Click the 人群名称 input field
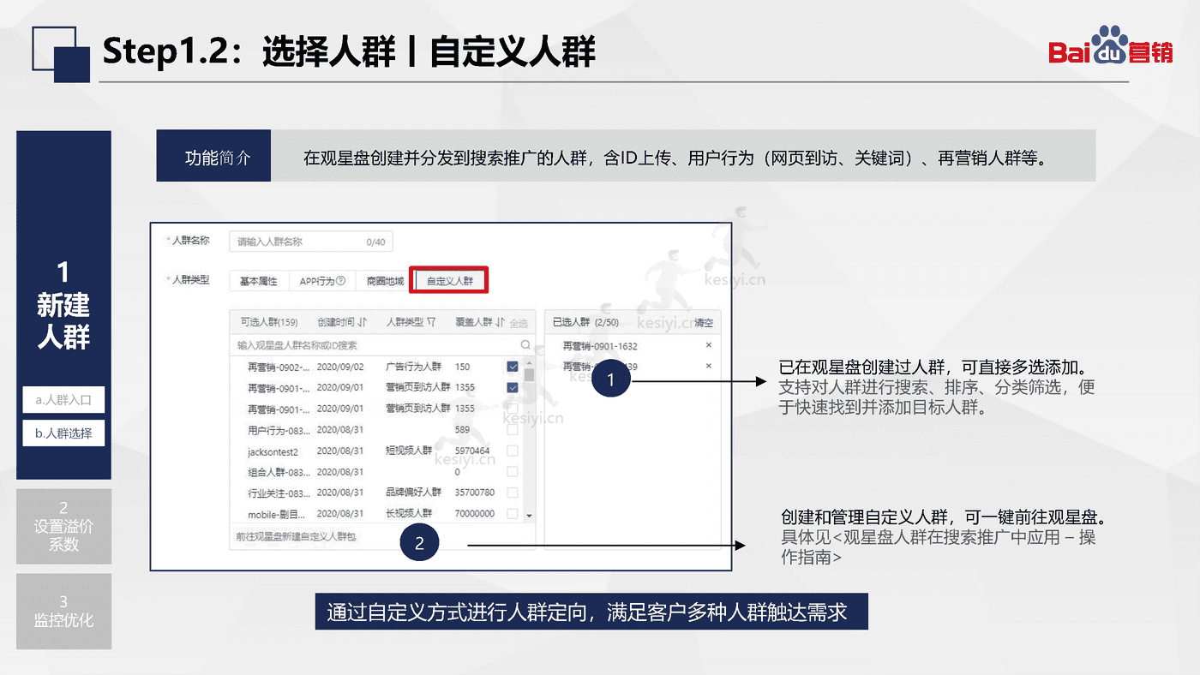The width and height of the screenshot is (1200, 675). click(x=311, y=242)
